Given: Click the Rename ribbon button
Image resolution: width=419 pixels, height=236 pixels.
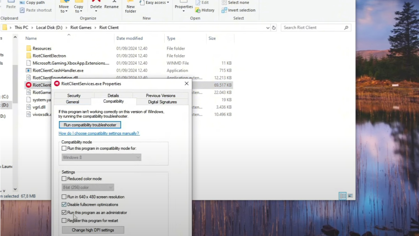Looking at the screenshot, I should 112,5.
